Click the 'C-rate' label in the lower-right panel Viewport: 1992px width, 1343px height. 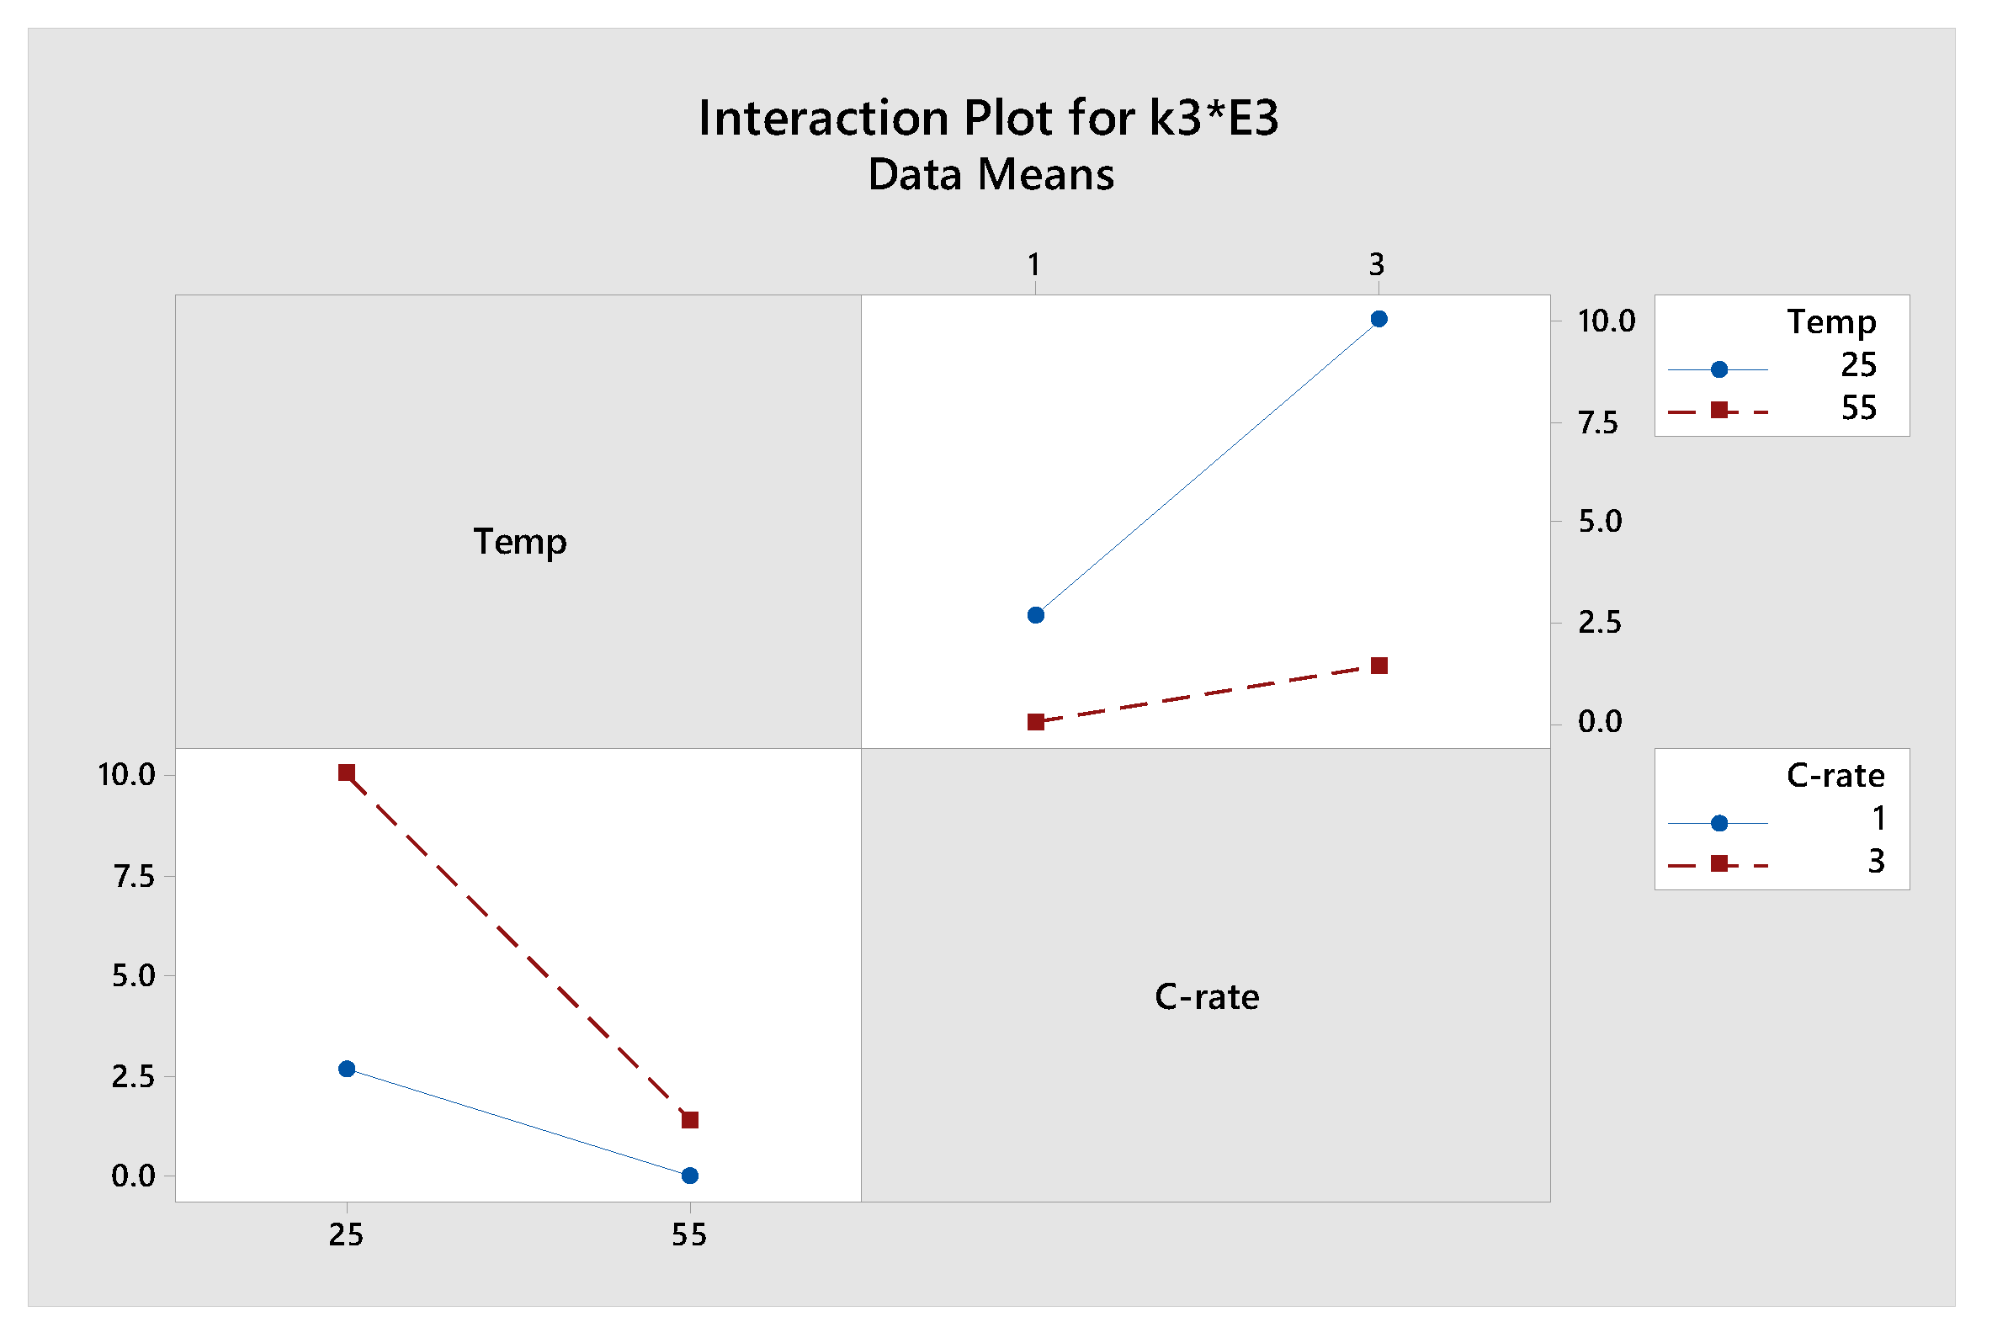pos(1207,997)
